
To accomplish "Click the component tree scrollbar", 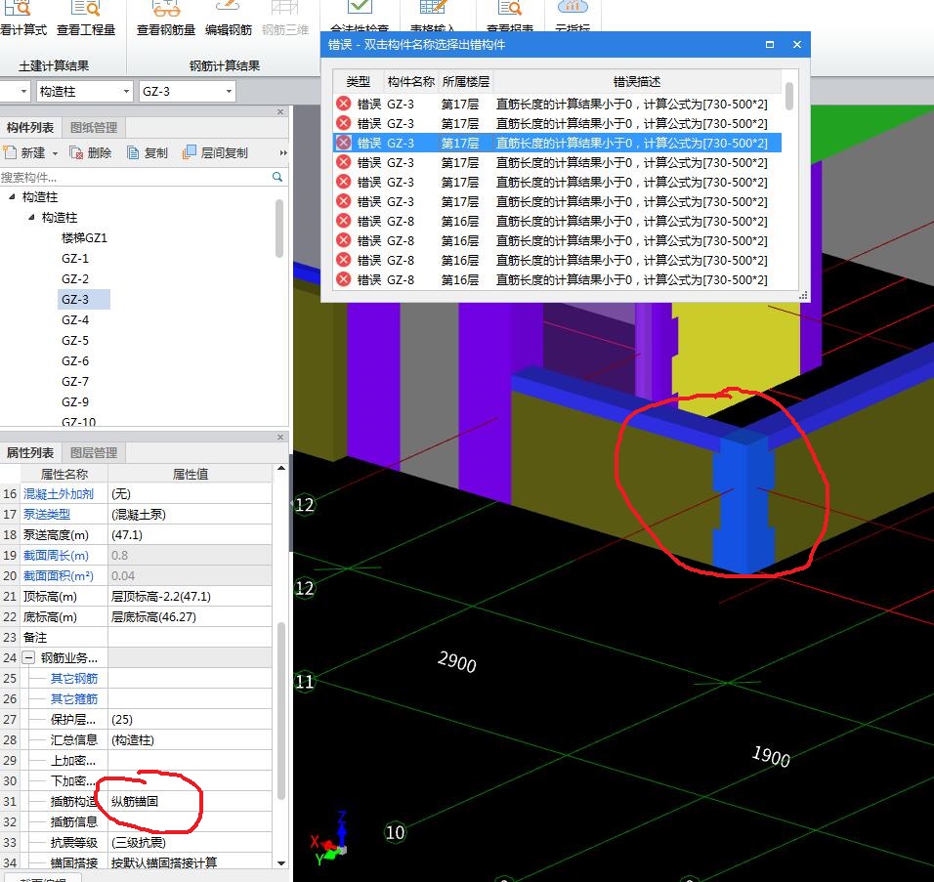I will coord(278,229).
